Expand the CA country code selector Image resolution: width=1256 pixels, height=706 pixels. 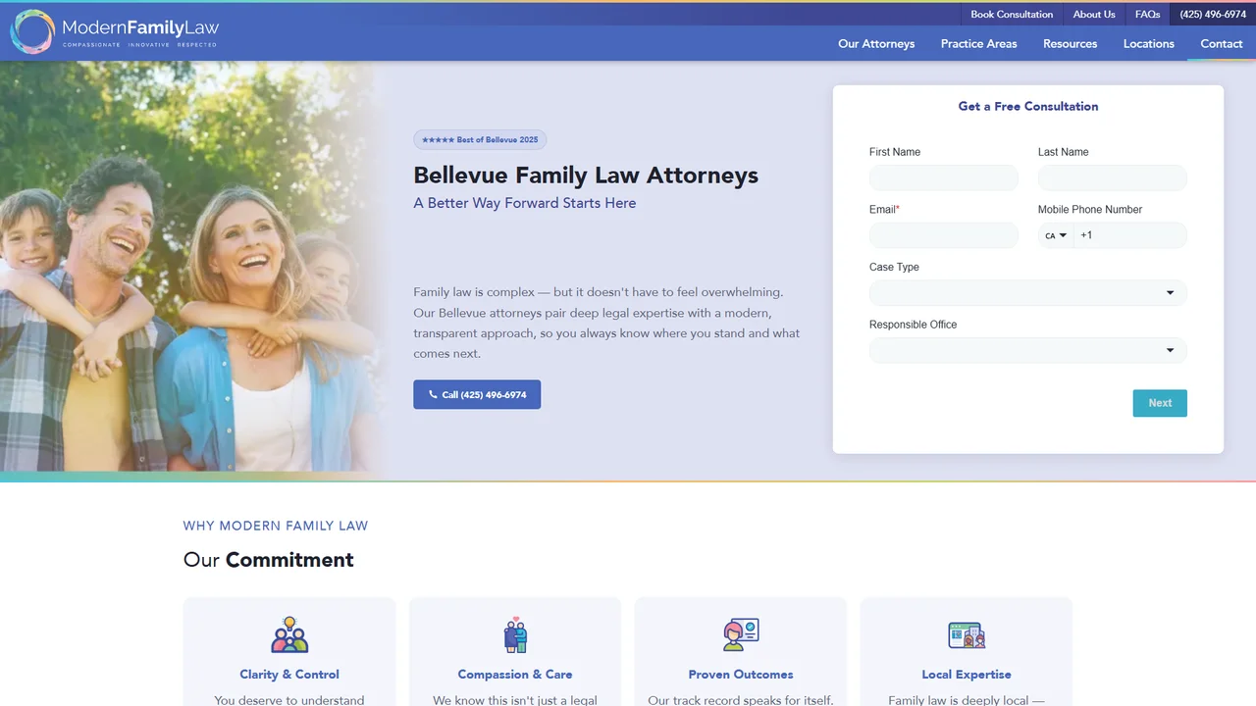[1056, 235]
